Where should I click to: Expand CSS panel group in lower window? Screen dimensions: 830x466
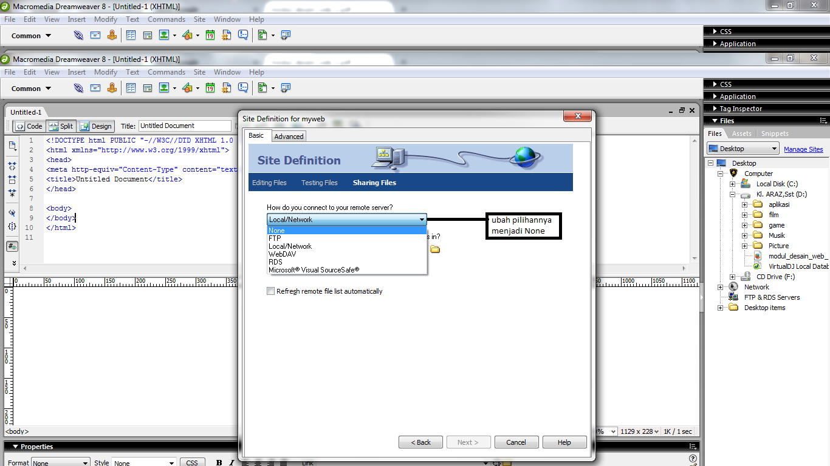(x=725, y=84)
